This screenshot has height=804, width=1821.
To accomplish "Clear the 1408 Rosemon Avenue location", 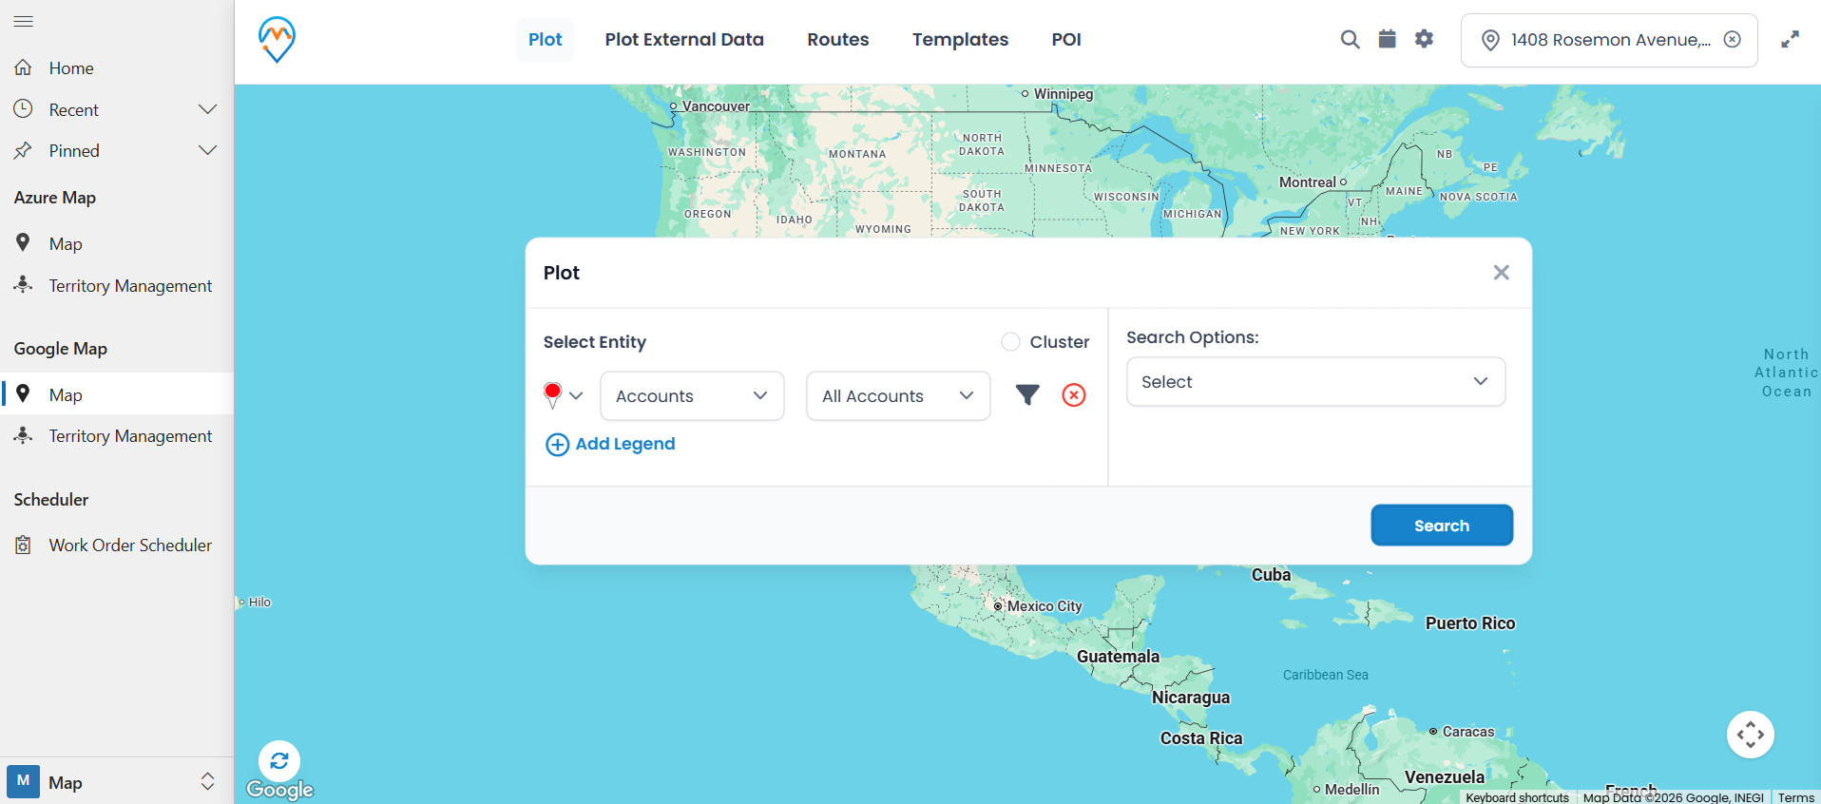I will coord(1732,39).
